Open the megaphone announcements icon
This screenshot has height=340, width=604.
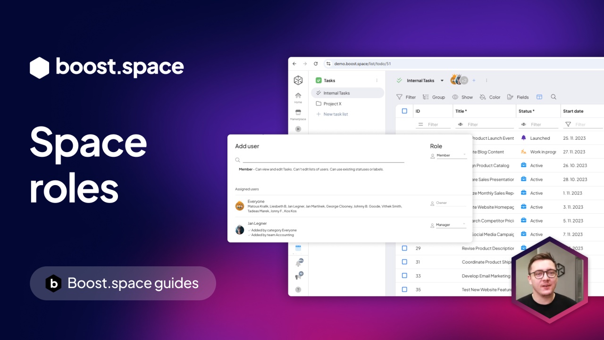click(298, 277)
